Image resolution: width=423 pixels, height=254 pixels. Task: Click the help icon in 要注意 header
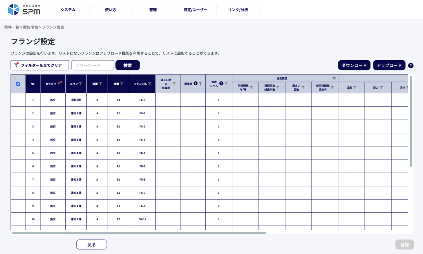tap(195, 84)
